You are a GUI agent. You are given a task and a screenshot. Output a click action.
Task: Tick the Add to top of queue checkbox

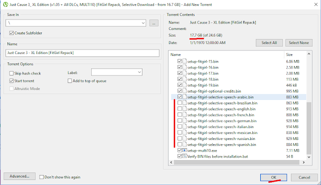point(70,81)
